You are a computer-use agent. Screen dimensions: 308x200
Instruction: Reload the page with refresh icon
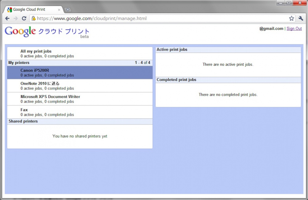coord(24,18)
